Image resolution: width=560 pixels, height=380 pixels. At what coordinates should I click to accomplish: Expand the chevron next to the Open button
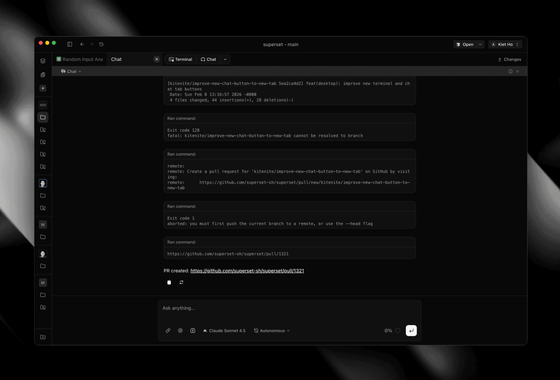[480, 44]
